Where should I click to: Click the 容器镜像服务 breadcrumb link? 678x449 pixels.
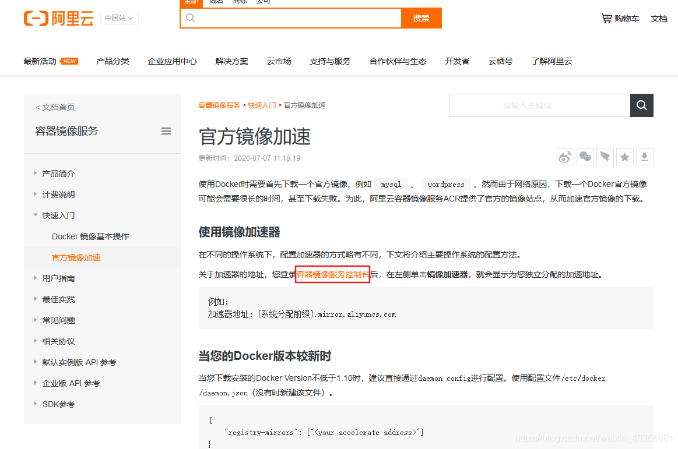(219, 105)
